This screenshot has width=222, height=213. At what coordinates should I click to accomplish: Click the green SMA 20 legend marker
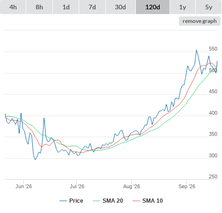click(x=96, y=201)
